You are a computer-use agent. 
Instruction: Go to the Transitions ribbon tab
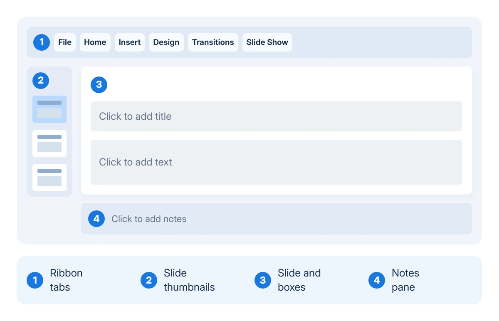coord(213,42)
